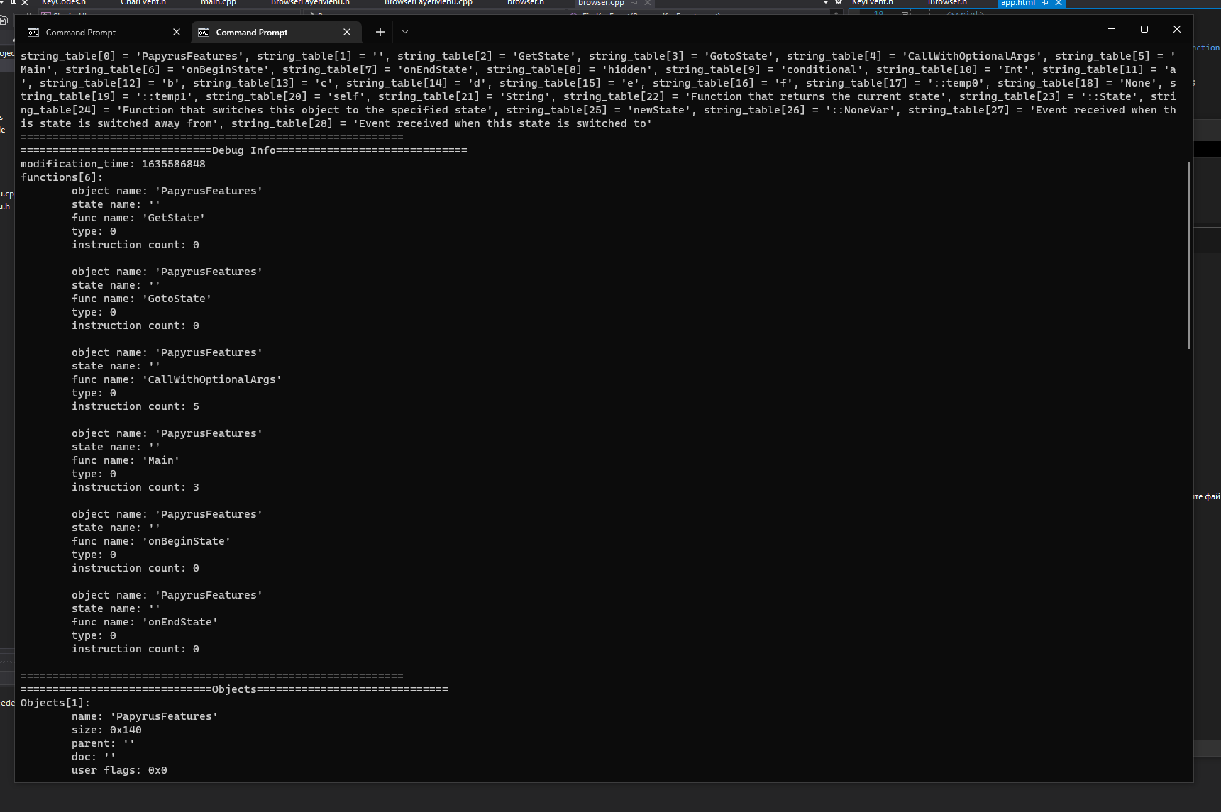Screen dimensions: 1221x812
Task: Click the terminal vertical scrollbar thumb
Action: [1189, 255]
